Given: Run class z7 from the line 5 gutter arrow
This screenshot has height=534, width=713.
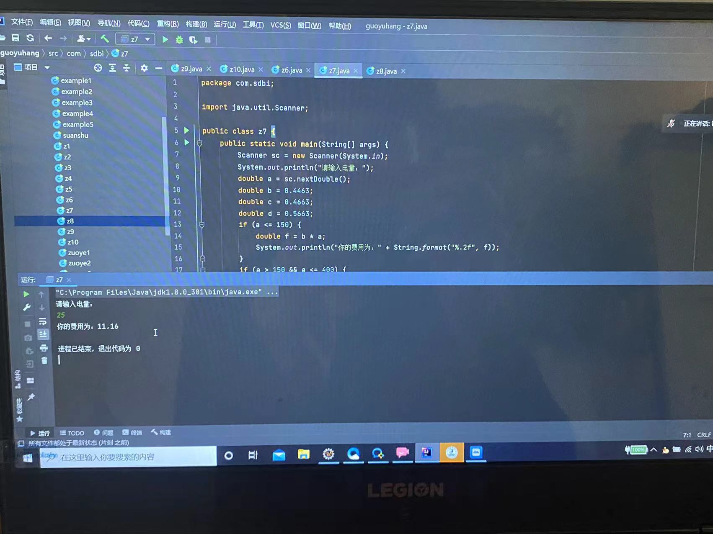Looking at the screenshot, I should tap(186, 131).
